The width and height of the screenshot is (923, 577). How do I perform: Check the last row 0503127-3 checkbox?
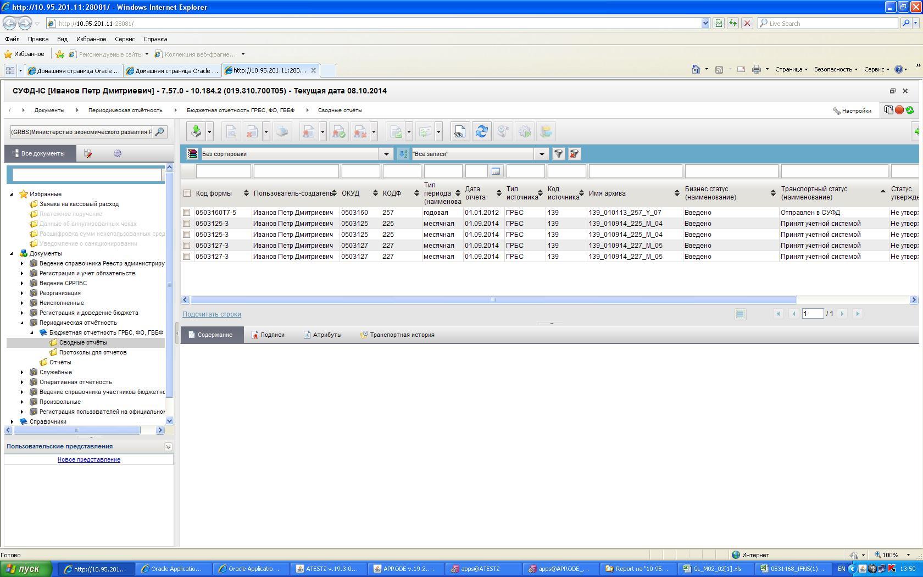click(187, 257)
